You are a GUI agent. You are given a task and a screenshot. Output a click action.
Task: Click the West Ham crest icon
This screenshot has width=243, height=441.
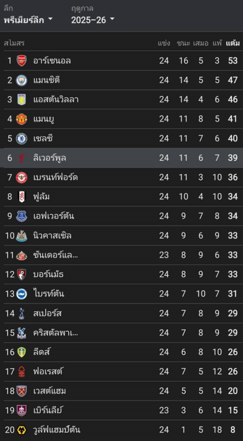[22, 391]
